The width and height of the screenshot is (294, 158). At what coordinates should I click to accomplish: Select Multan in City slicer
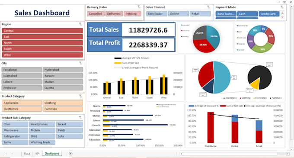tap(63, 82)
